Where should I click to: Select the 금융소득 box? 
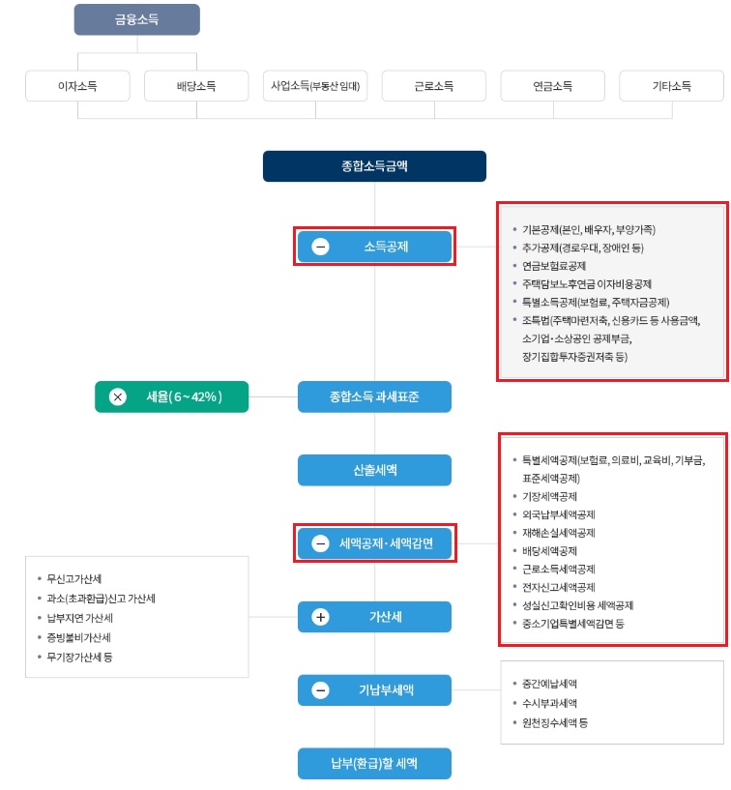(x=137, y=19)
